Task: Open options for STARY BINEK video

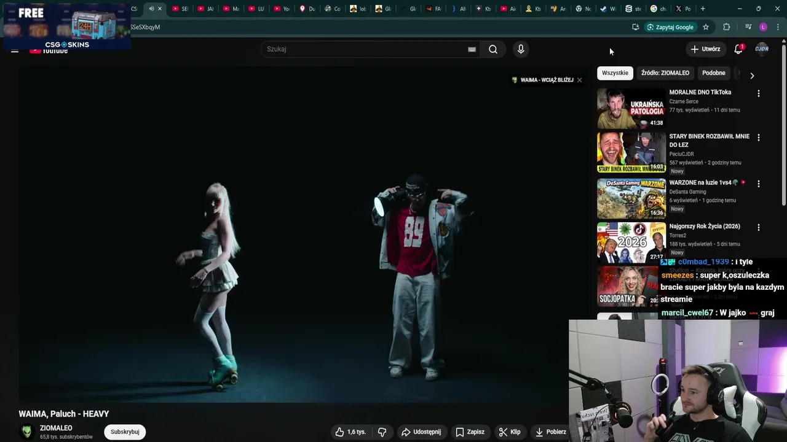Action: [758, 138]
